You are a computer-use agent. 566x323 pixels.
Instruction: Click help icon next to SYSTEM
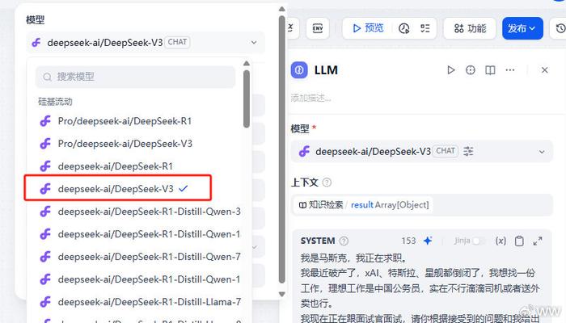click(x=344, y=241)
